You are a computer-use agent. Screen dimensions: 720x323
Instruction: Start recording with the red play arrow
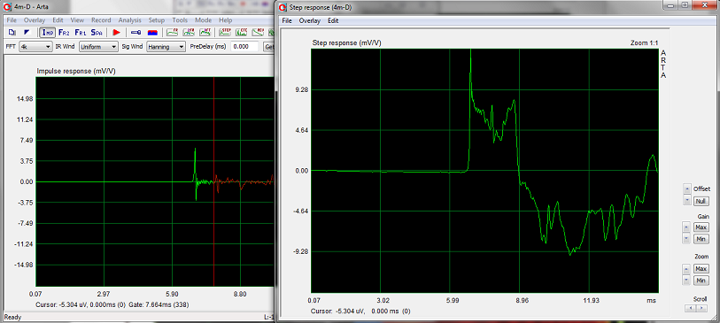(117, 33)
